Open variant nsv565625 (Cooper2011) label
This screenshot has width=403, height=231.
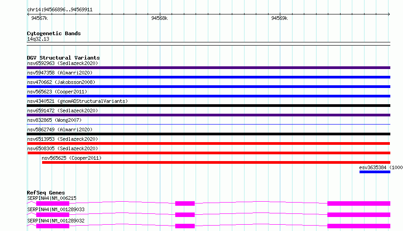(72, 158)
